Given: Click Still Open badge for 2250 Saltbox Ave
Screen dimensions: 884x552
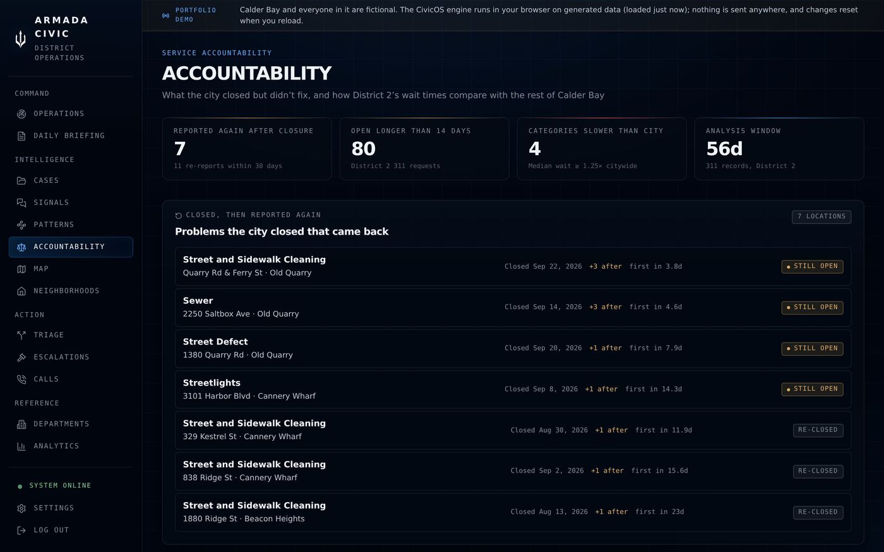Looking at the screenshot, I should click(x=812, y=307).
